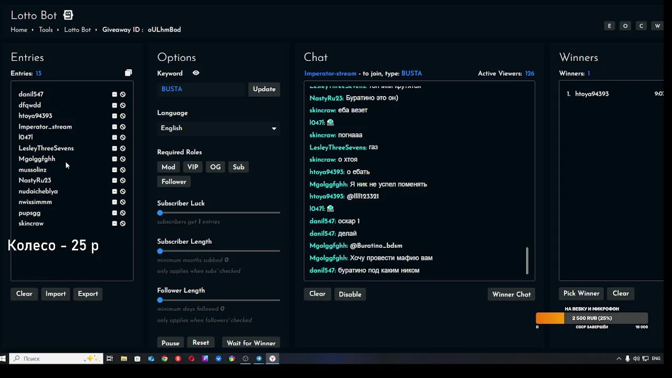
Task: Pause the giveaway
Action: pyautogui.click(x=170, y=343)
